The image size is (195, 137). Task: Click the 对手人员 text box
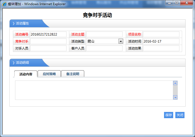click(48, 48)
